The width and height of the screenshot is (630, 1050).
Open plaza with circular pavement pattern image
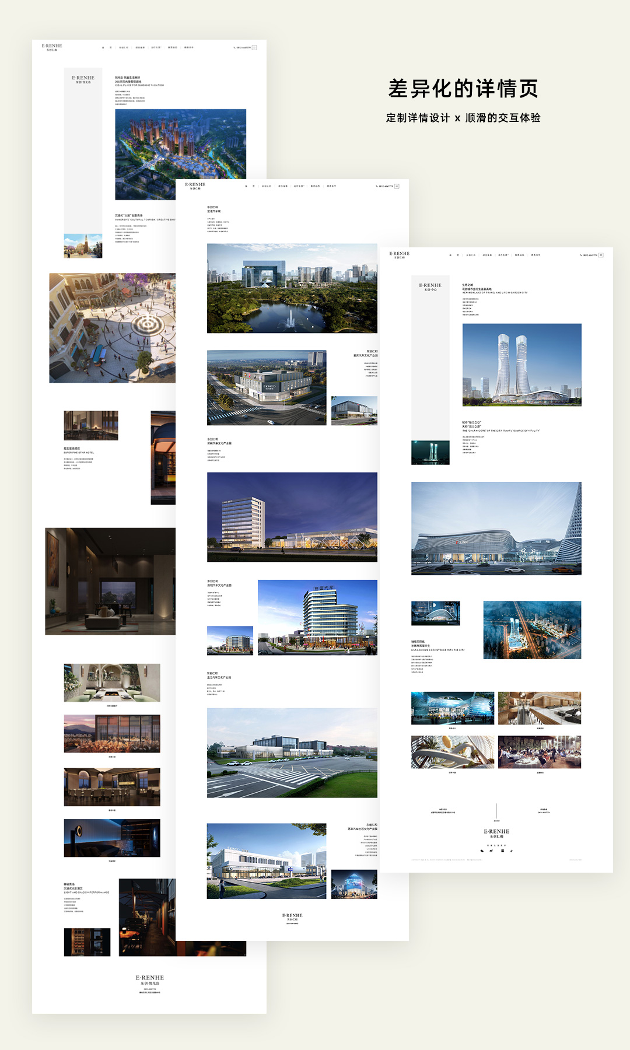pos(112,328)
